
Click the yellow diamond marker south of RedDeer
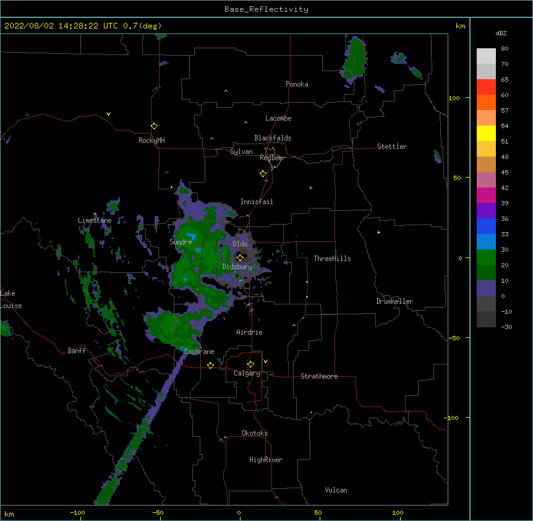pos(263,174)
